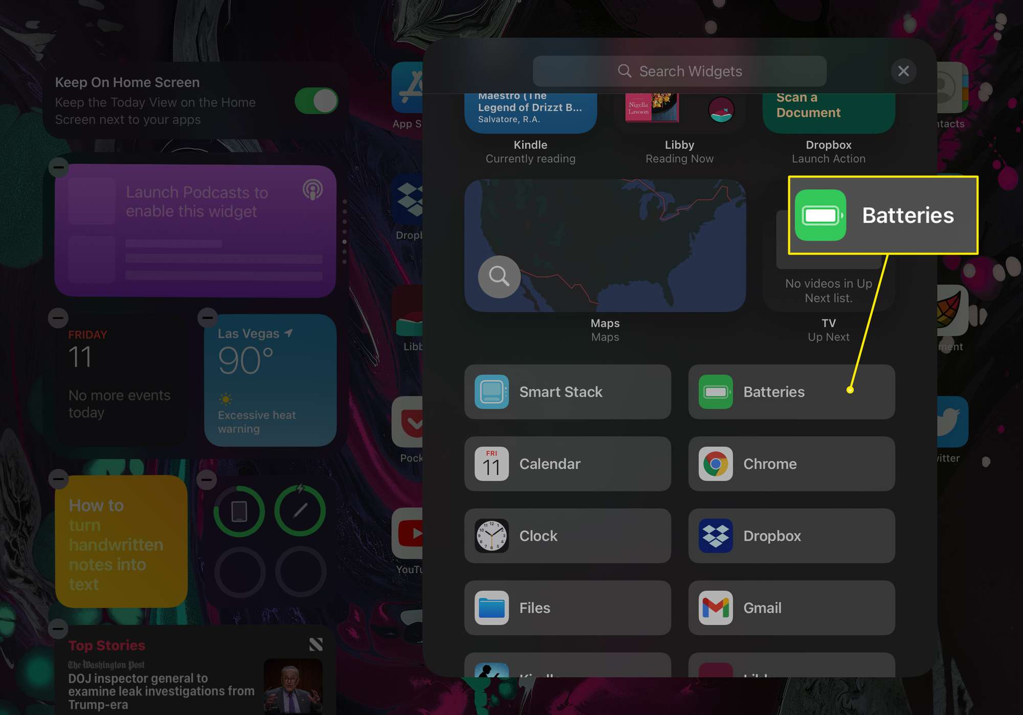
Task: Open the Friday 11 calendar widget
Action: click(121, 380)
